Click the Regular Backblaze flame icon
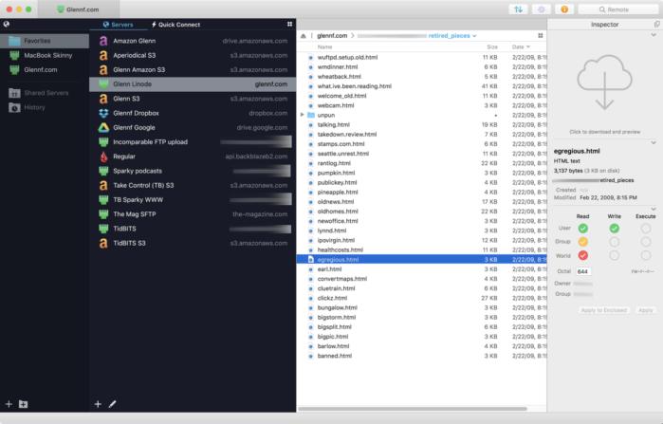Viewport: 663px width, 424px height. point(103,157)
